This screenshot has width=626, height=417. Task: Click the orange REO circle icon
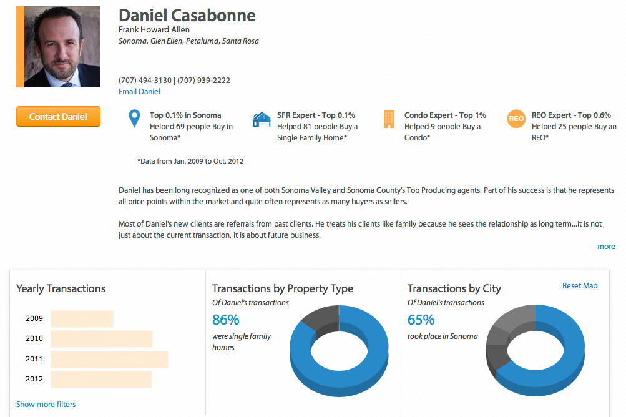coord(516,119)
